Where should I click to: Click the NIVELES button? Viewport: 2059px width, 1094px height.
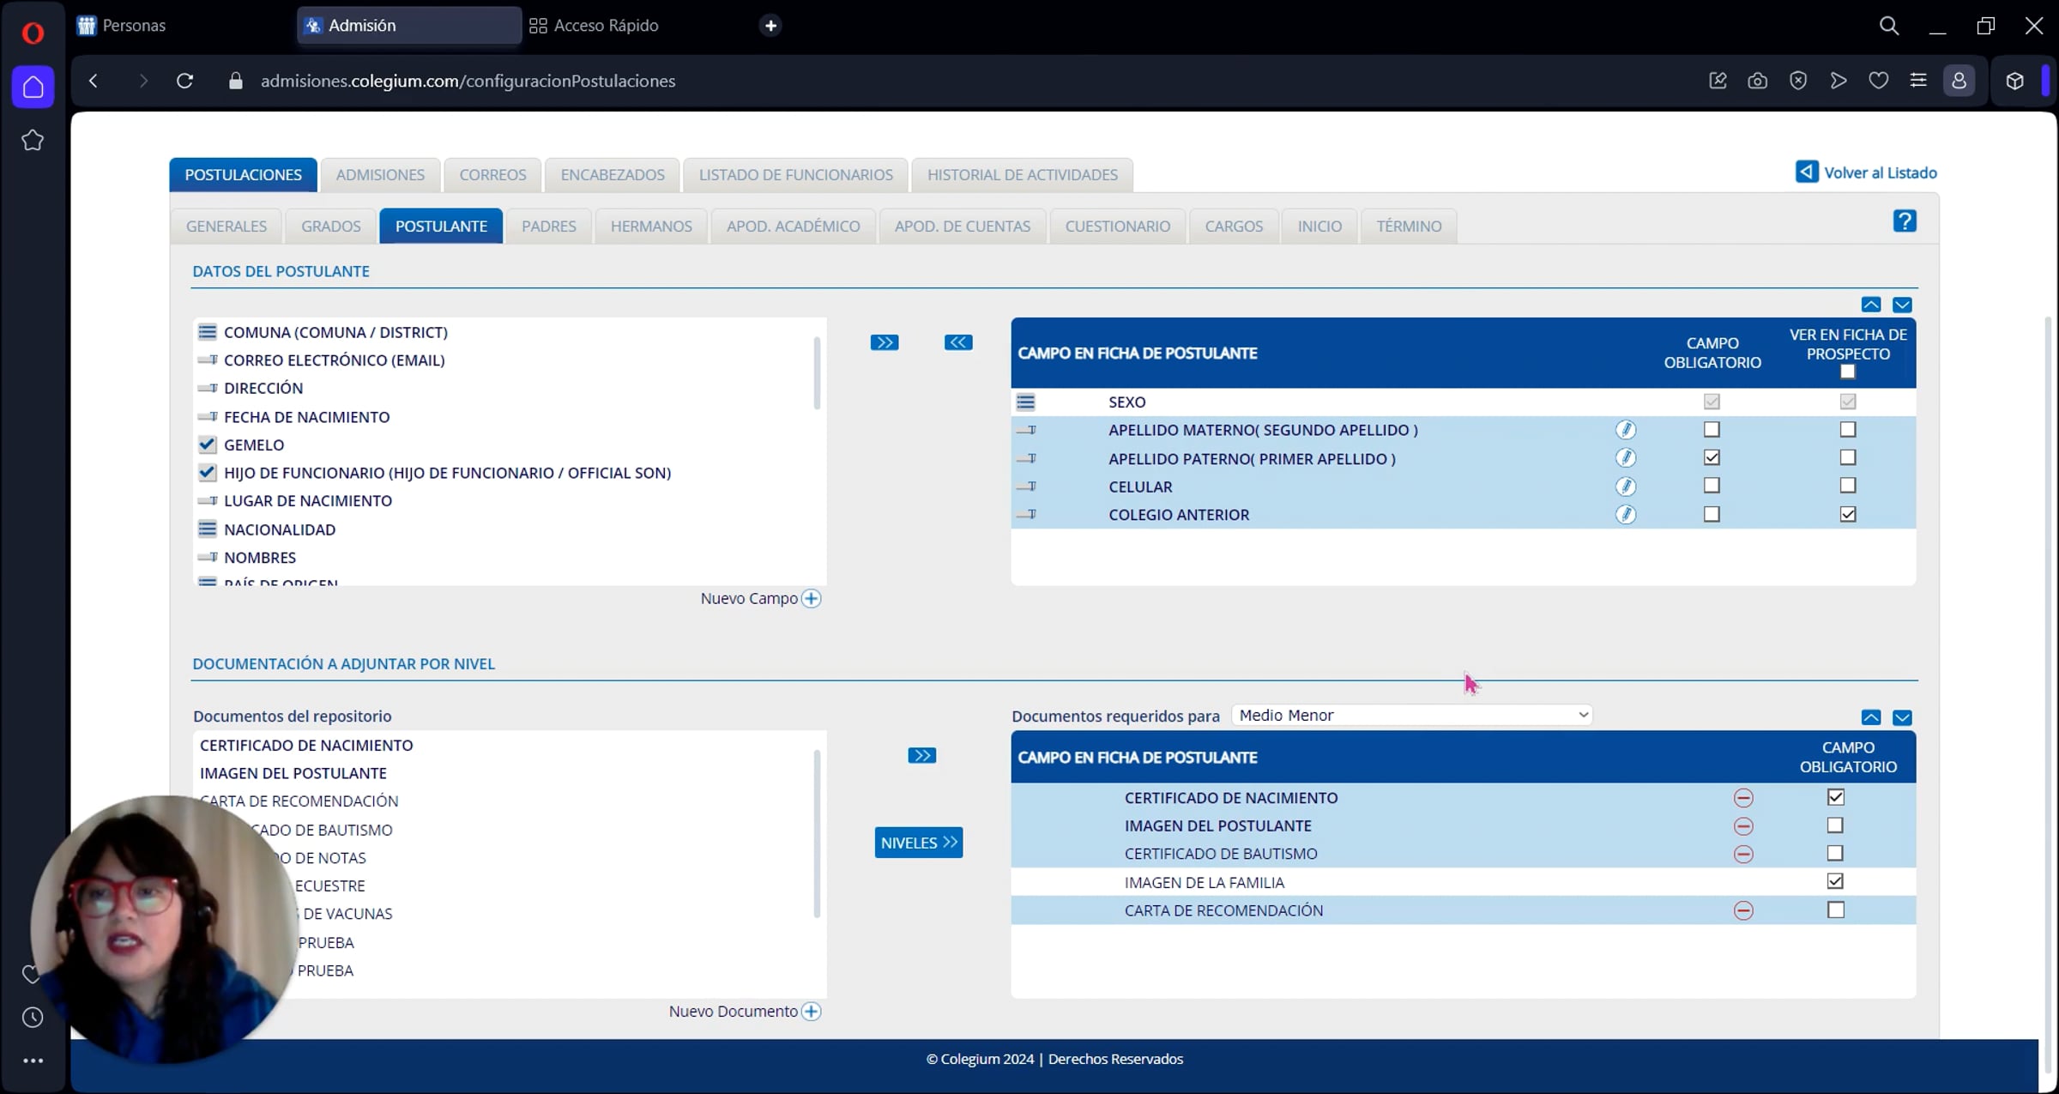pos(918,843)
